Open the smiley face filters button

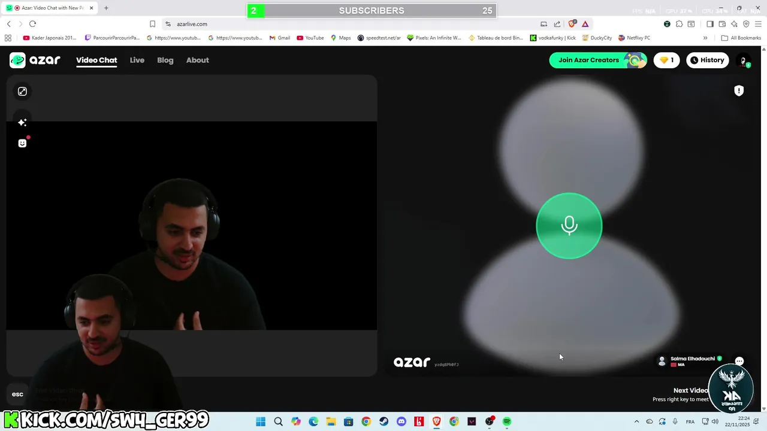pos(22,143)
